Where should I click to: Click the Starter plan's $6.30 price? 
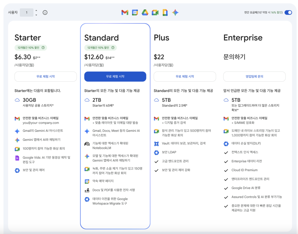23,57
